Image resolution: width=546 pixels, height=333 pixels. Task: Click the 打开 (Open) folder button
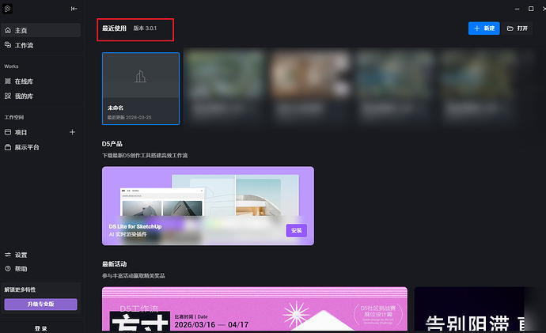[518, 28]
